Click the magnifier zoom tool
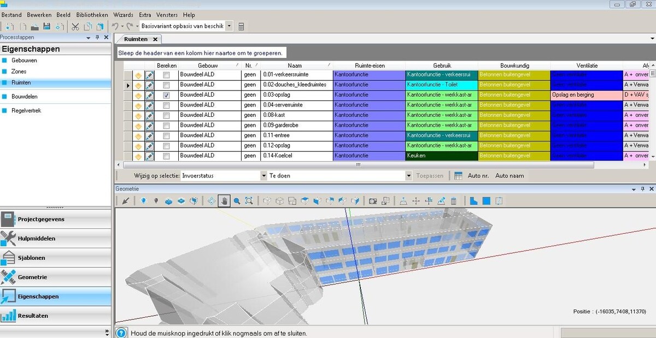Image resolution: width=656 pixels, height=338 pixels. [x=237, y=201]
